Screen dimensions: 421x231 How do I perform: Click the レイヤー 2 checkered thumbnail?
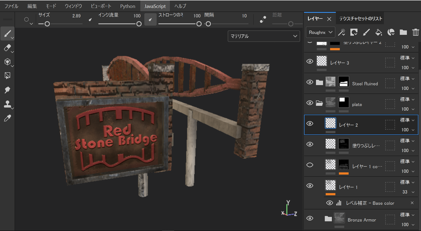(x=330, y=123)
